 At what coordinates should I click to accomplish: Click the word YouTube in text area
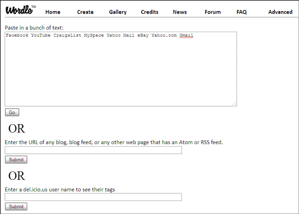tap(41, 35)
